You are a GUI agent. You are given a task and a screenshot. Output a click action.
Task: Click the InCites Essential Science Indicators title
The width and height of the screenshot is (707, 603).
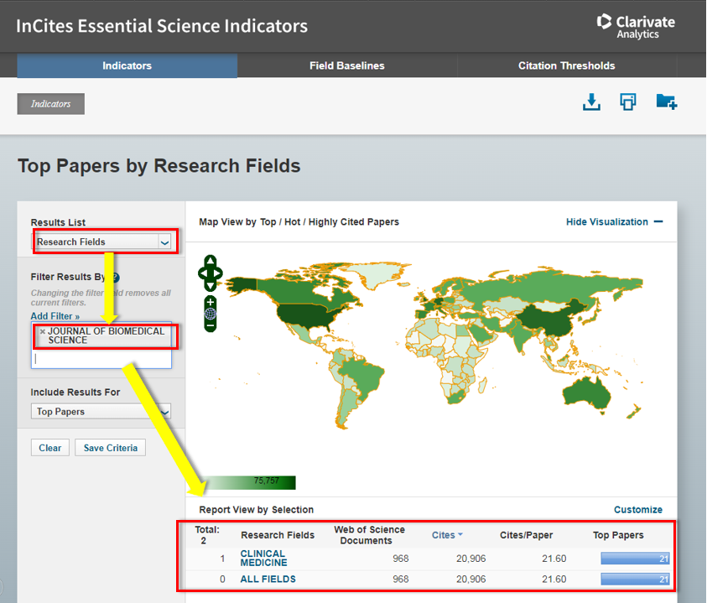[x=161, y=26]
